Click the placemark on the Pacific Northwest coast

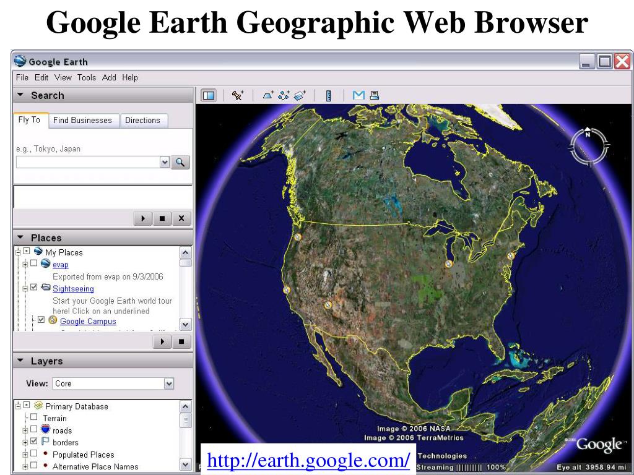298,237
